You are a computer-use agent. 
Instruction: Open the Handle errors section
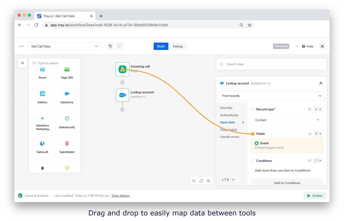(x=230, y=137)
